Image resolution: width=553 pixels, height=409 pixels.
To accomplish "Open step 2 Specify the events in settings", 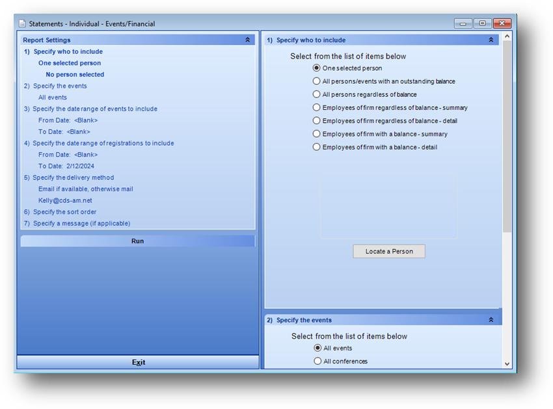I will [x=55, y=86].
